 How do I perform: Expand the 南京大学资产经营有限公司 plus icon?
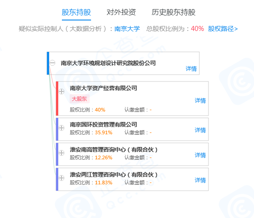[61, 91]
